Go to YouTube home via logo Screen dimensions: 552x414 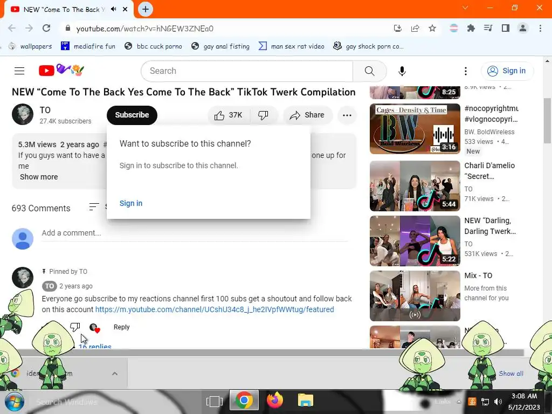(x=61, y=71)
